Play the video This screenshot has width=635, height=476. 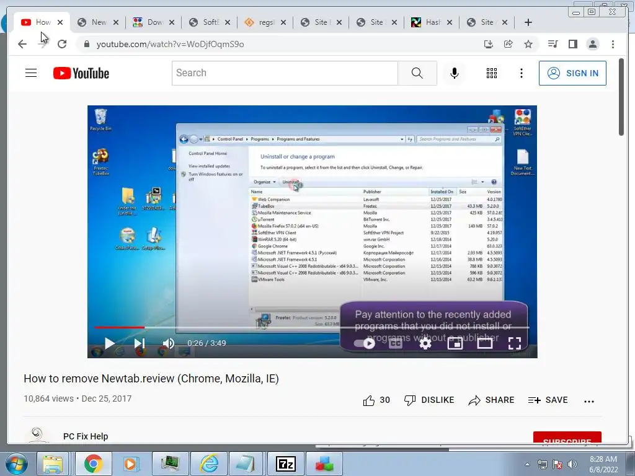coord(109,343)
